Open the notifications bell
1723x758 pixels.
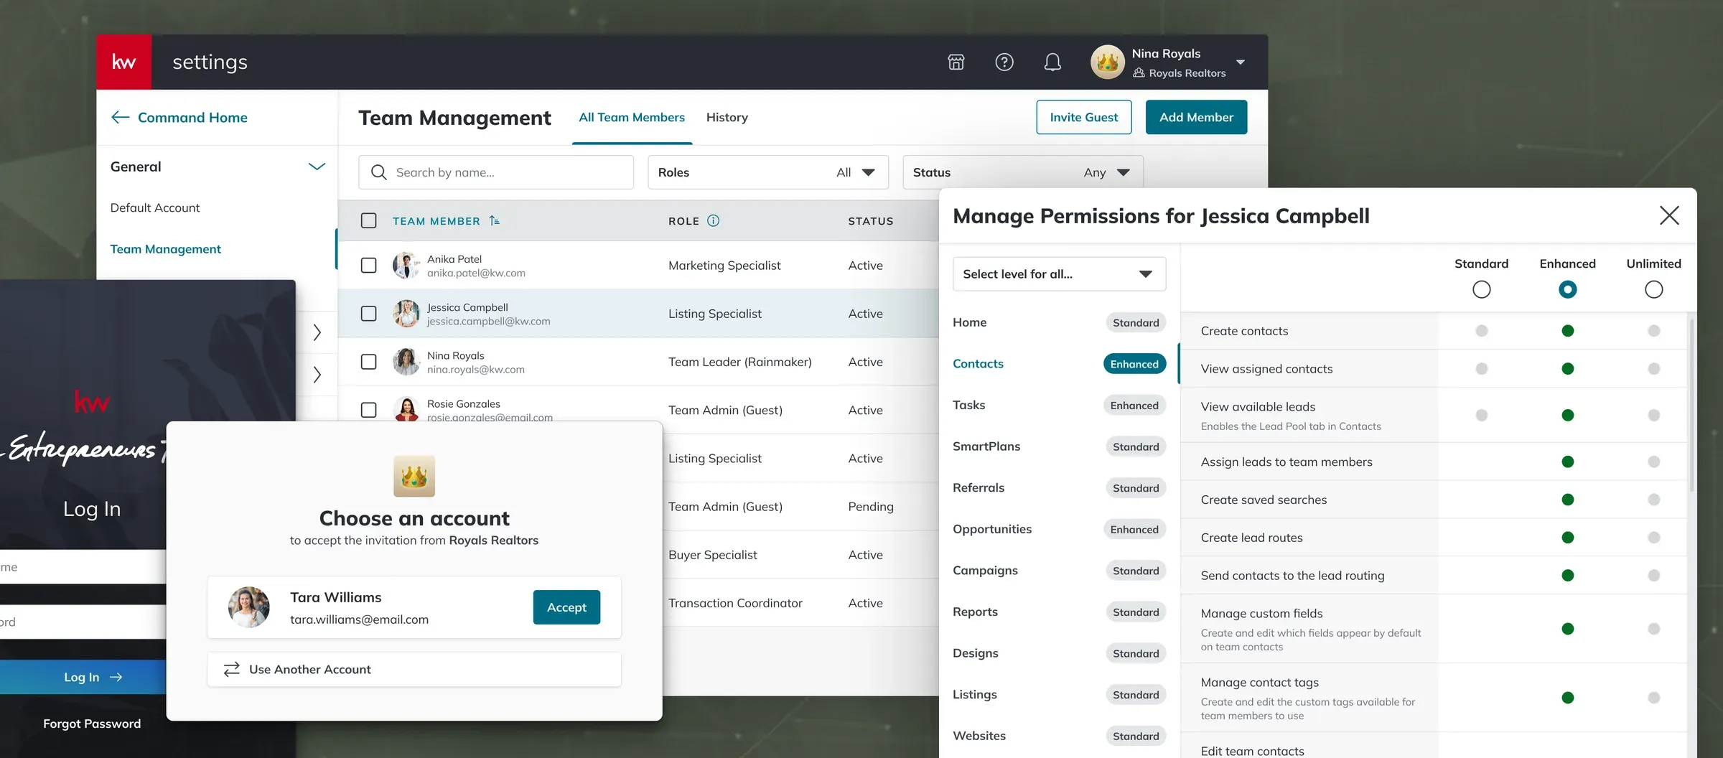click(x=1052, y=62)
